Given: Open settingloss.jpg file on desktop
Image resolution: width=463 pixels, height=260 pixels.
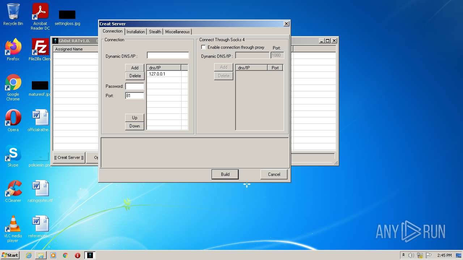Looking at the screenshot, I should (67, 18).
